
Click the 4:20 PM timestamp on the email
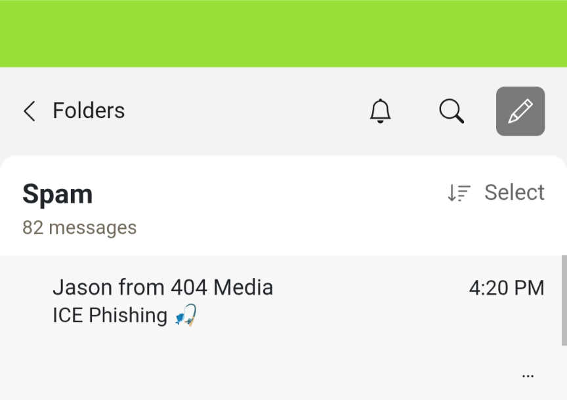tap(506, 288)
